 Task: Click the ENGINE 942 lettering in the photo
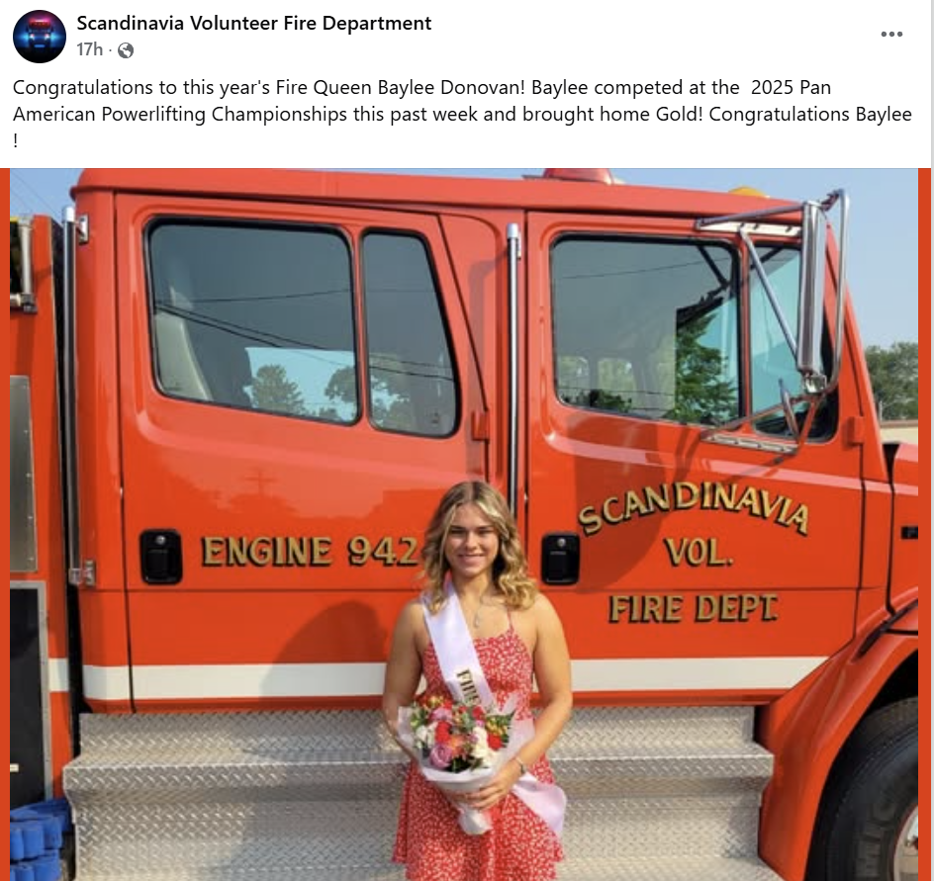tap(310, 551)
